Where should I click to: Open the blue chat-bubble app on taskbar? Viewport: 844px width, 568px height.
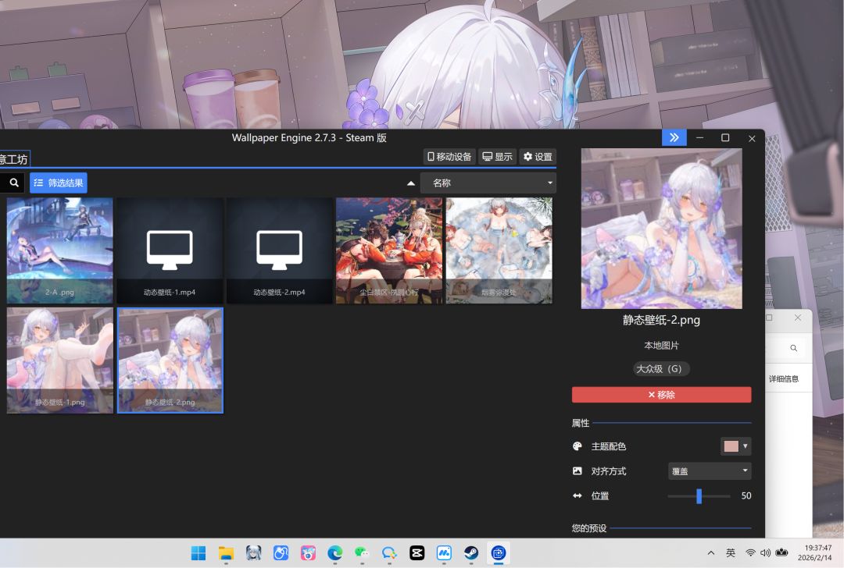click(x=389, y=553)
